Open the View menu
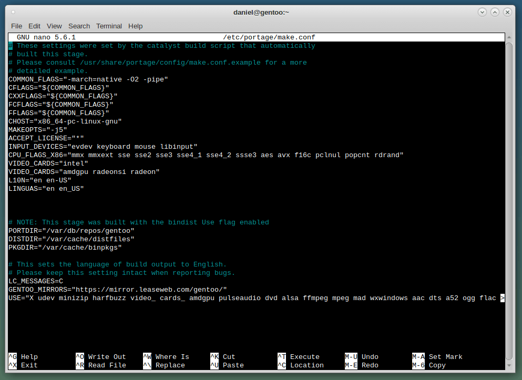The width and height of the screenshot is (522, 380). pyautogui.click(x=54, y=26)
